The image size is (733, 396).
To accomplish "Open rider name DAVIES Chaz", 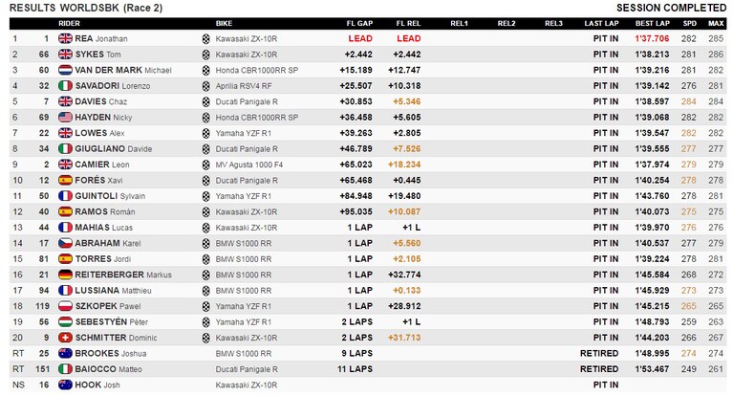I will pyautogui.click(x=101, y=101).
